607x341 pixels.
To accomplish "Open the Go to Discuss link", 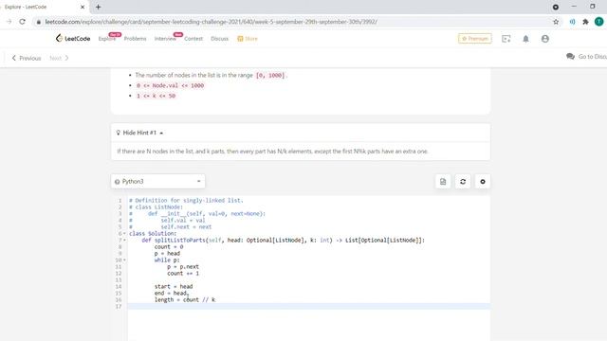I will click(586, 57).
